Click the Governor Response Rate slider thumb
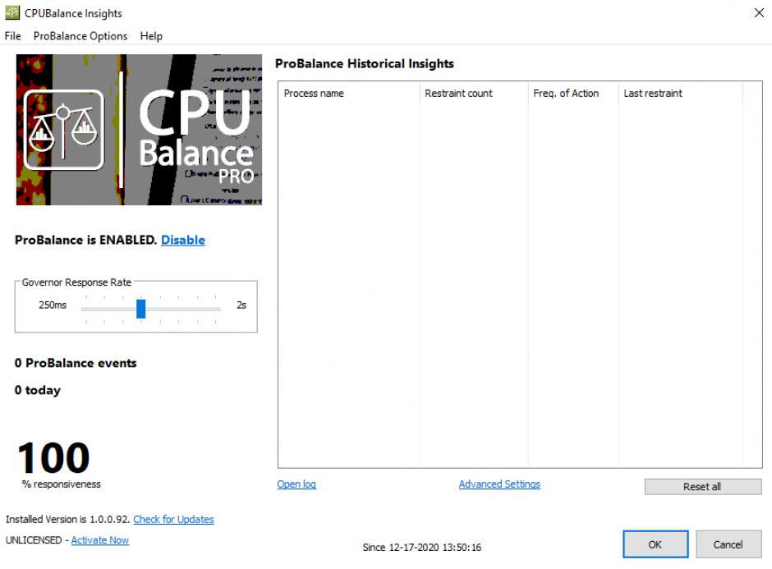The height and width of the screenshot is (569, 772). click(x=140, y=309)
